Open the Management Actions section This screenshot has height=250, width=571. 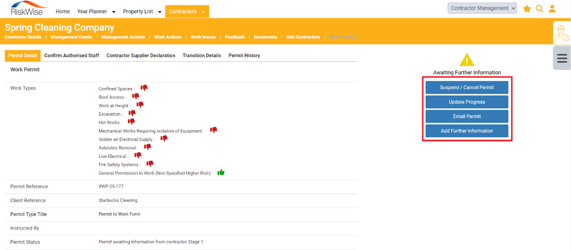click(123, 37)
